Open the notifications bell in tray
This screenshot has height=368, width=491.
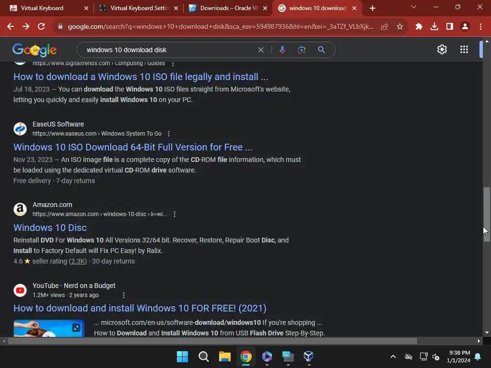pyautogui.click(x=478, y=356)
